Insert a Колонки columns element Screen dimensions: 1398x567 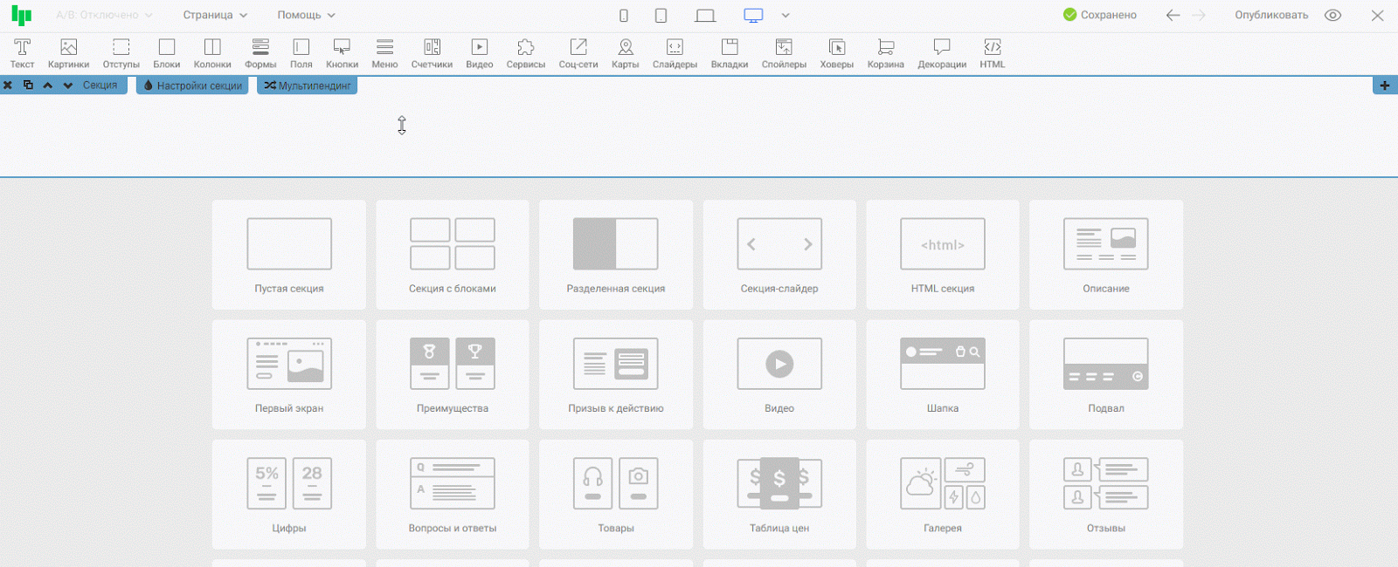coord(212,52)
